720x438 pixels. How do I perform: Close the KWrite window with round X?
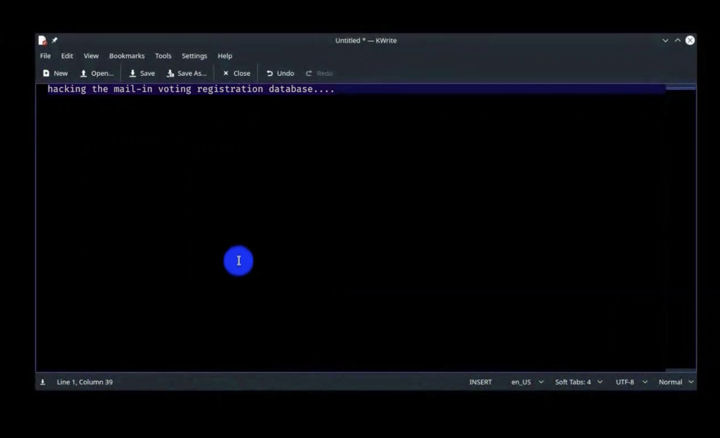tap(690, 40)
